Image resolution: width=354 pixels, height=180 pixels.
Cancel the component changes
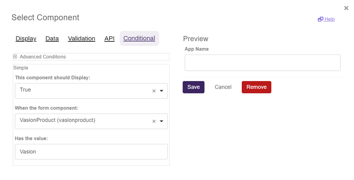coord(223,87)
